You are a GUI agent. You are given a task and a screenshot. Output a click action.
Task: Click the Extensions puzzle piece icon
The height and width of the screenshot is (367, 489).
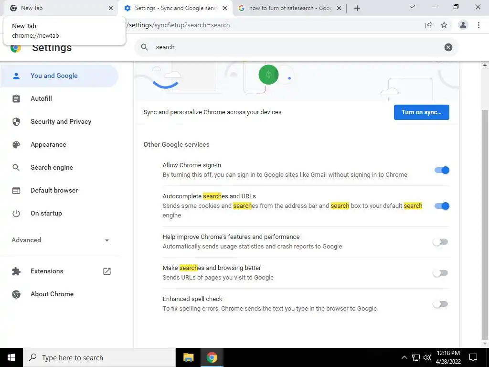tap(16, 271)
